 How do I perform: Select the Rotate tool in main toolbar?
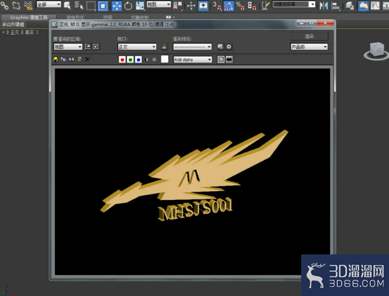click(x=128, y=6)
